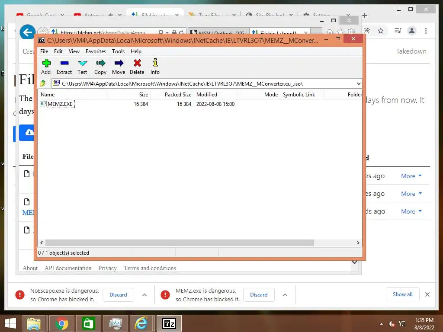Open the About link in page footer
The height and width of the screenshot is (332, 443).
(x=30, y=268)
